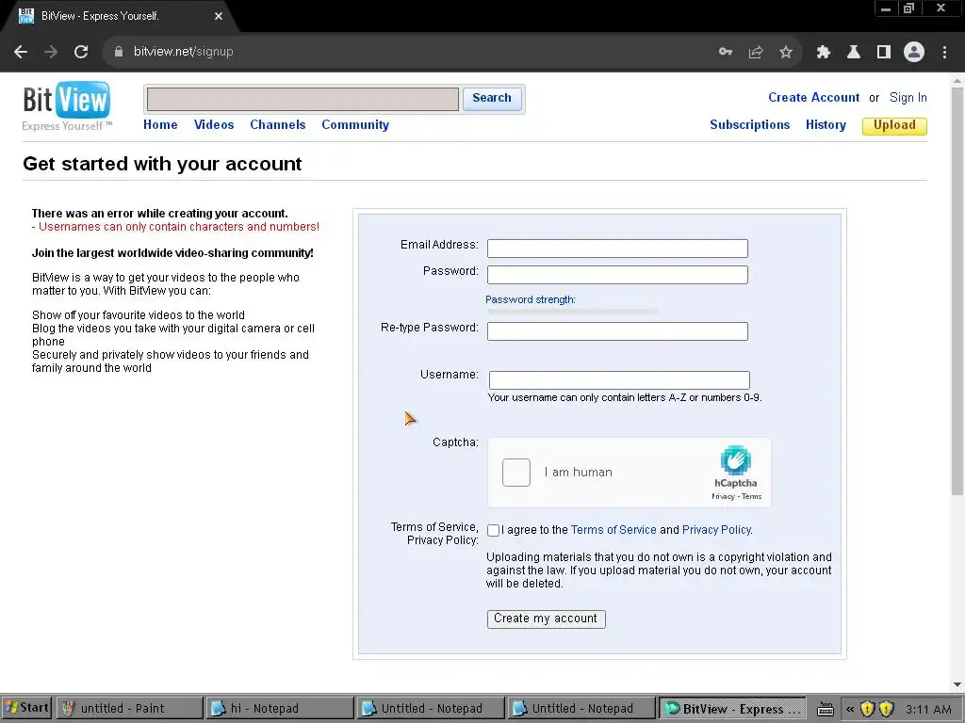The width and height of the screenshot is (965, 723).
Task: Expand hidden tray icons chevron
Action: [x=850, y=709]
